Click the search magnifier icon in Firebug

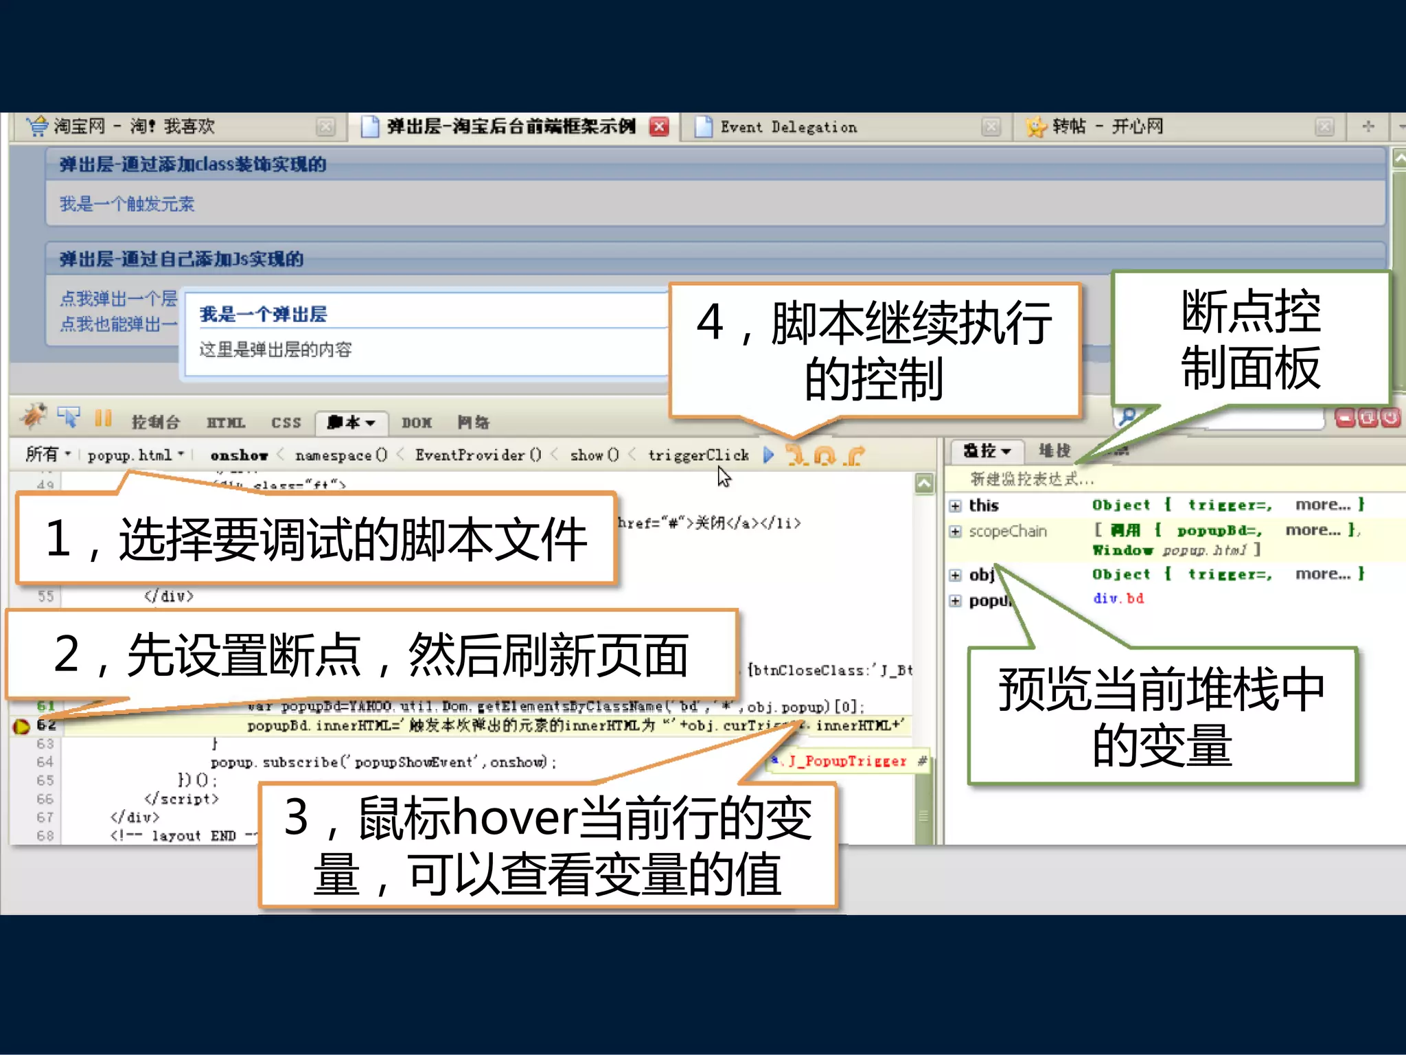1127,416
